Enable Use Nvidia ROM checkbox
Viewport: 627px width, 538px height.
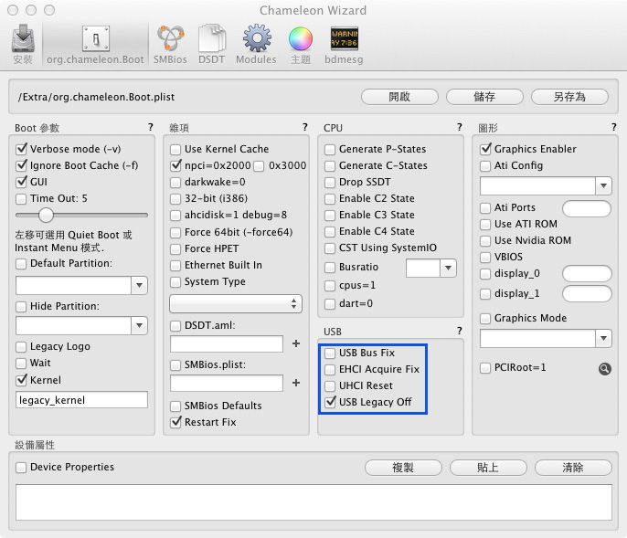point(484,240)
